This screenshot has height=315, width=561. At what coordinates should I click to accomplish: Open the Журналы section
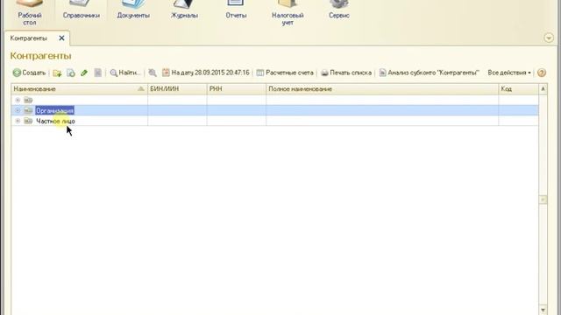184,10
